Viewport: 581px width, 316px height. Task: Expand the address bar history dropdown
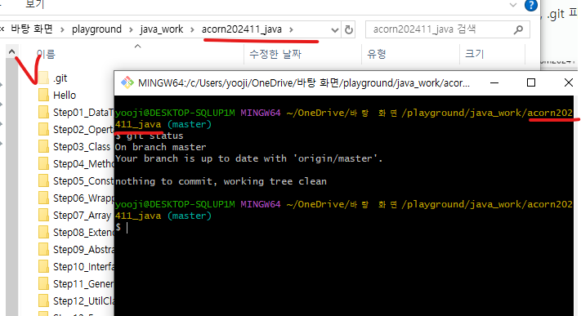[334, 30]
